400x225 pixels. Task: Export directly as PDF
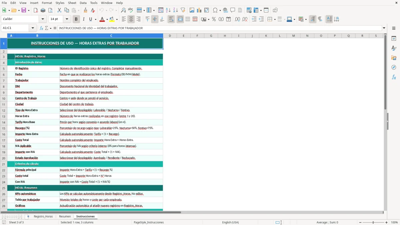(36, 10)
